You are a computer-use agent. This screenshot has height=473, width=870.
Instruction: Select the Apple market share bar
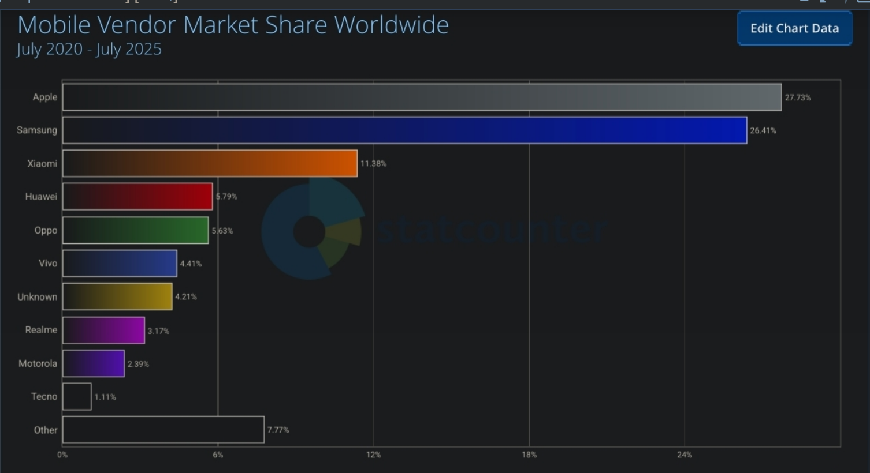coord(422,97)
